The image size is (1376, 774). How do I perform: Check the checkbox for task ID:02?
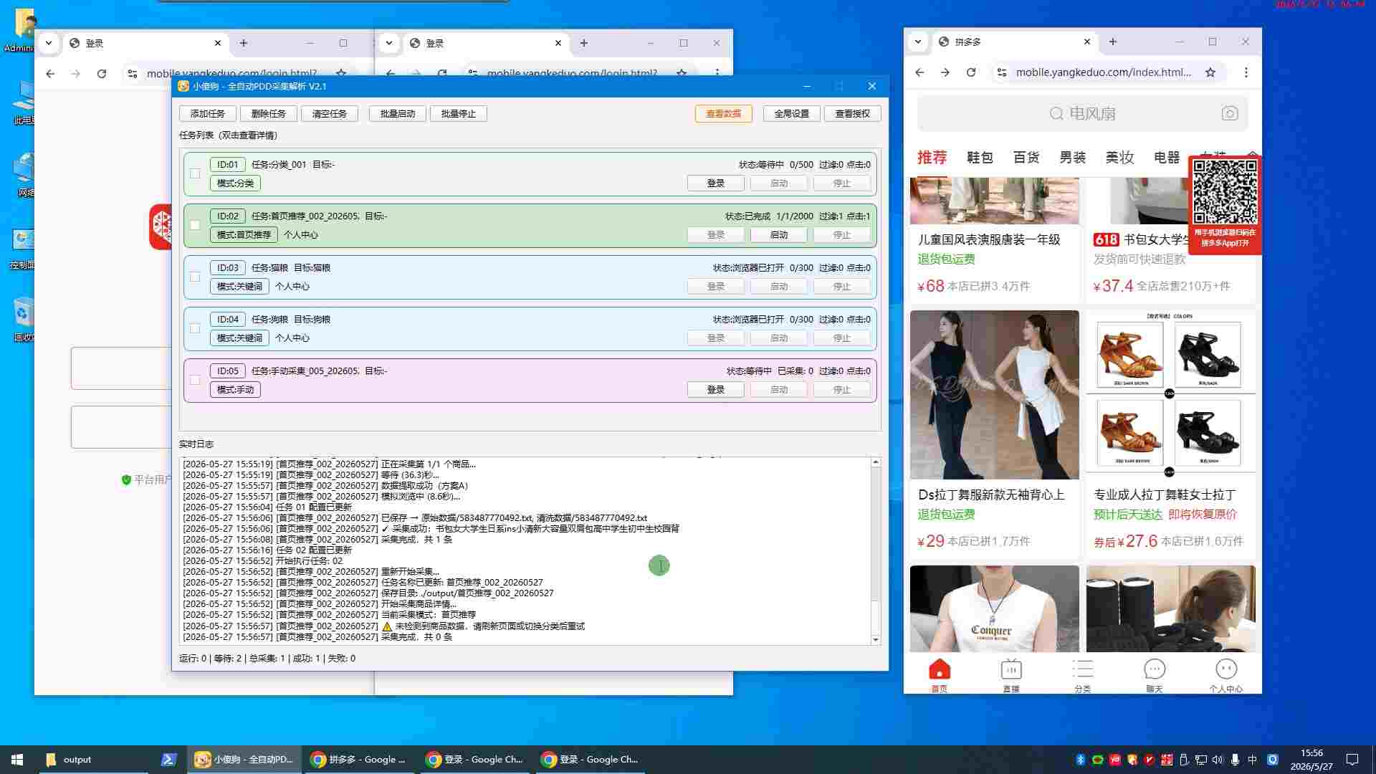pos(195,225)
